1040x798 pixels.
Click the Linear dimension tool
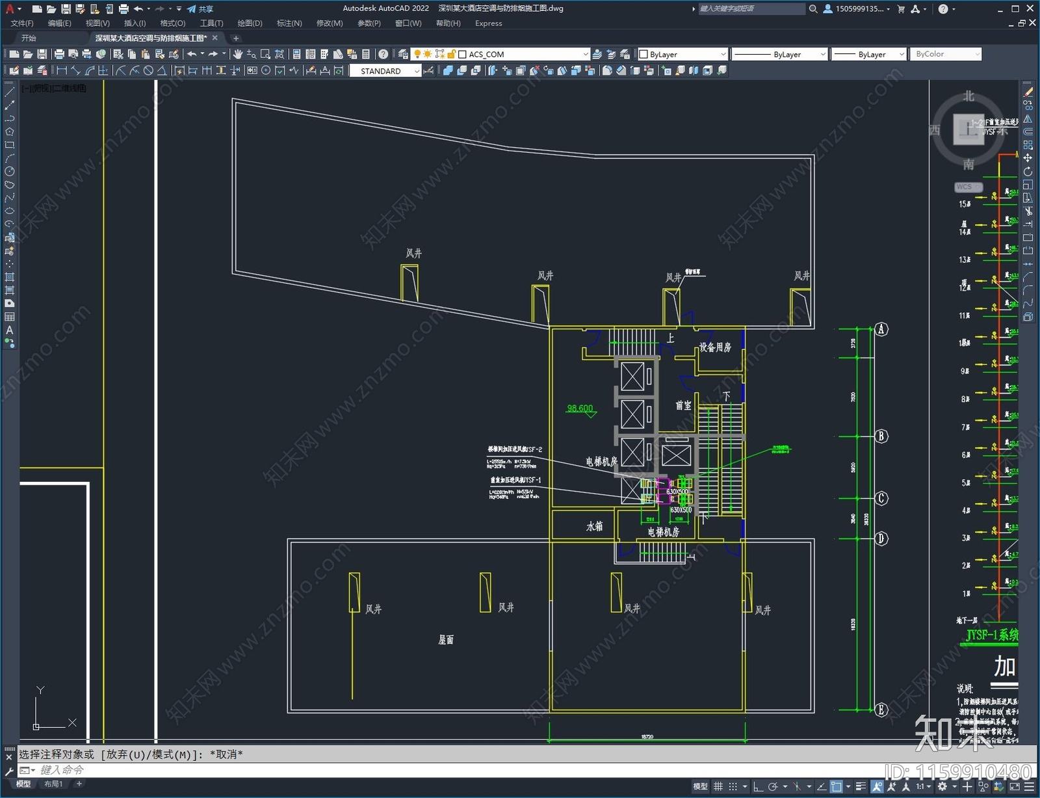62,71
